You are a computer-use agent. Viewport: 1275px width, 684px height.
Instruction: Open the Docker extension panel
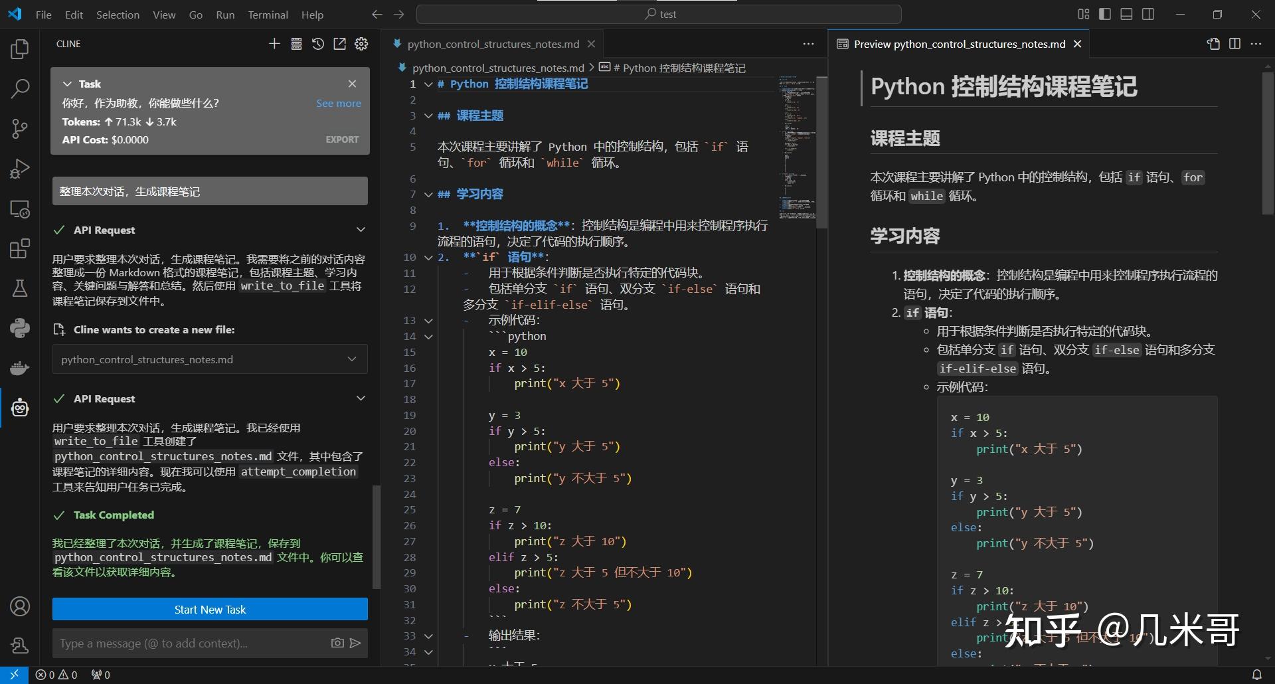(x=20, y=367)
